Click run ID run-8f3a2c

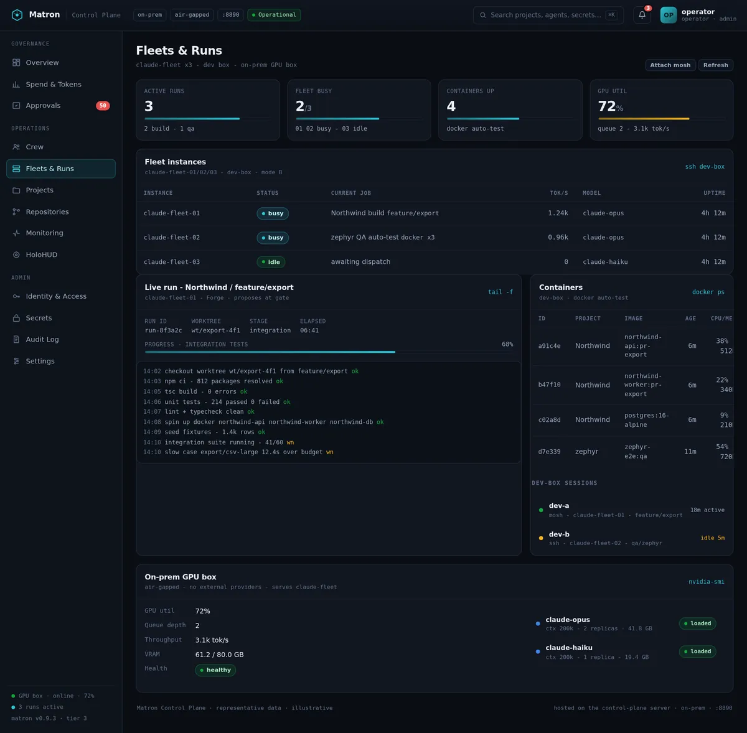click(x=163, y=330)
